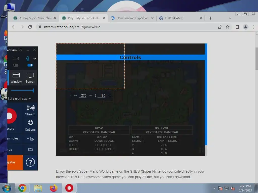Open the Windows Start button
This screenshot has height=193, width=258.
7,188
